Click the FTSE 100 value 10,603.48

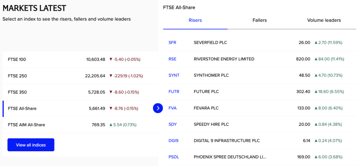point(95,59)
